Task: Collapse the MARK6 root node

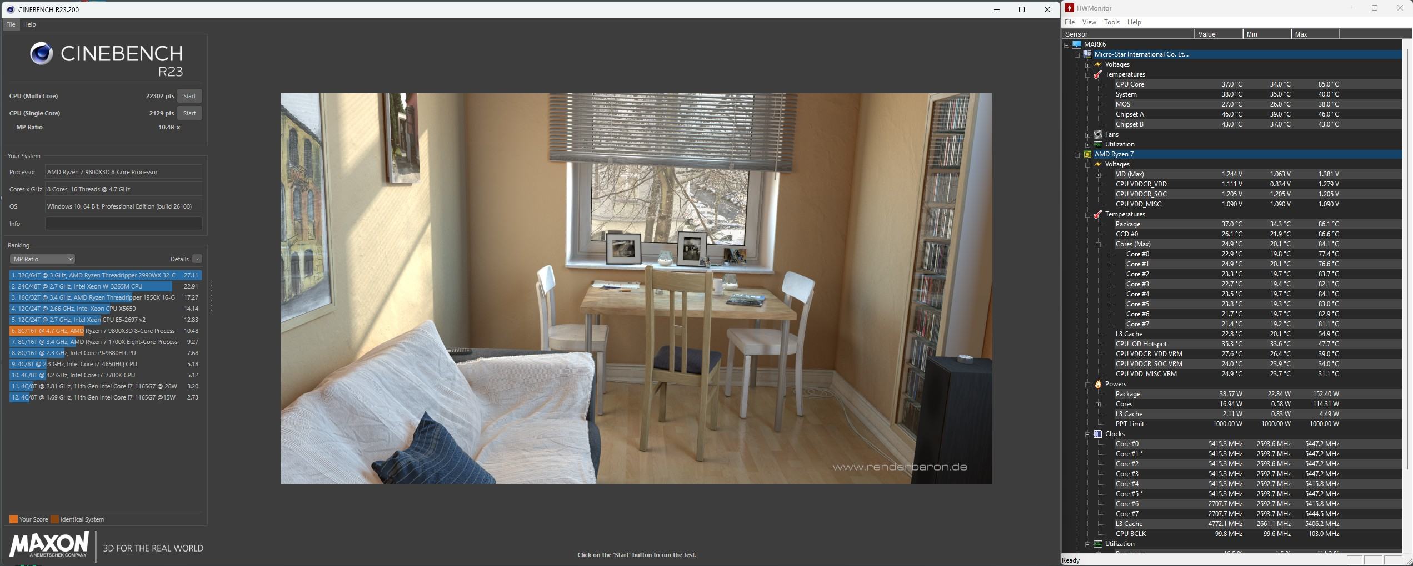Action: pos(1066,44)
